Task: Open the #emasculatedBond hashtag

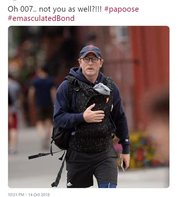Action: [41, 18]
